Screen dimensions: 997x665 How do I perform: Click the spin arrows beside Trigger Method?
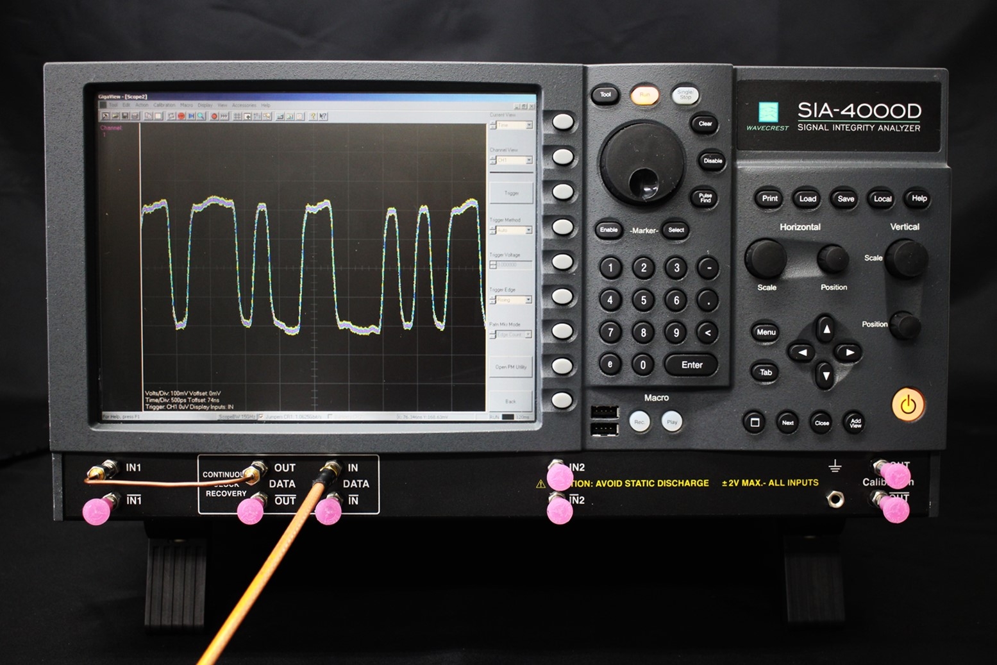point(493,230)
